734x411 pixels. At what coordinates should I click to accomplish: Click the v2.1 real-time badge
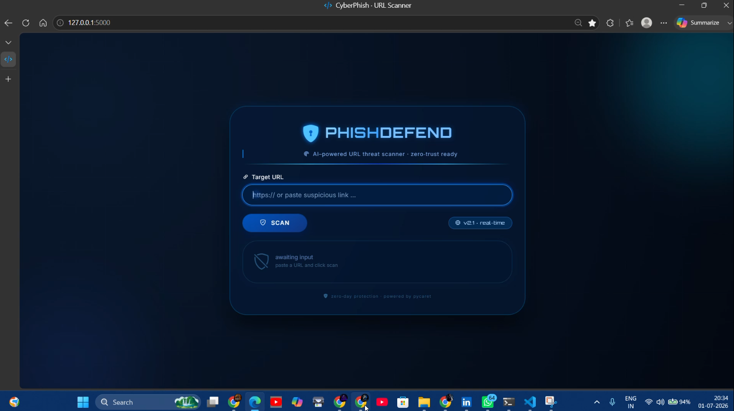tap(480, 223)
